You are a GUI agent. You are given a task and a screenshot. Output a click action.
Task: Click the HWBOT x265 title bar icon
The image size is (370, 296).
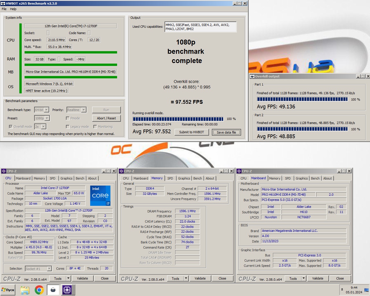(x=3, y=3)
